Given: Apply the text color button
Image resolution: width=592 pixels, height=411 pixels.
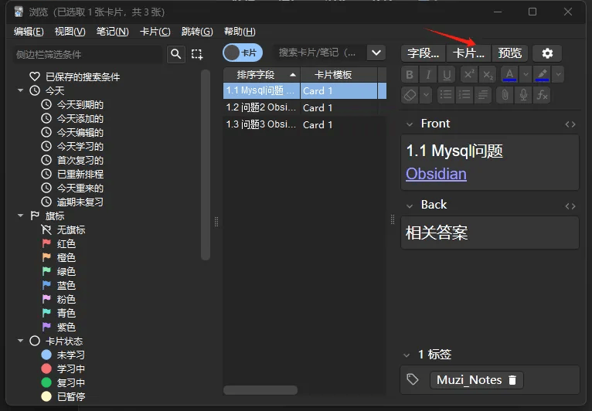Looking at the screenshot, I should click(x=510, y=74).
